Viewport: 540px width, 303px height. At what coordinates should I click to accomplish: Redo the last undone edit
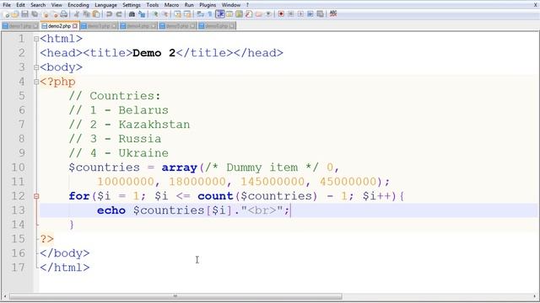tap(118, 14)
